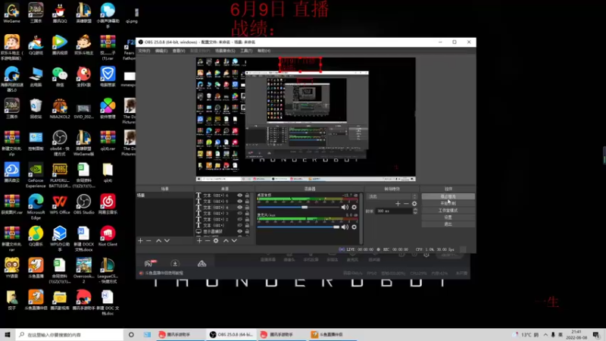Open the WeChat desktop icon
The image size is (606, 341).
pos(60,77)
